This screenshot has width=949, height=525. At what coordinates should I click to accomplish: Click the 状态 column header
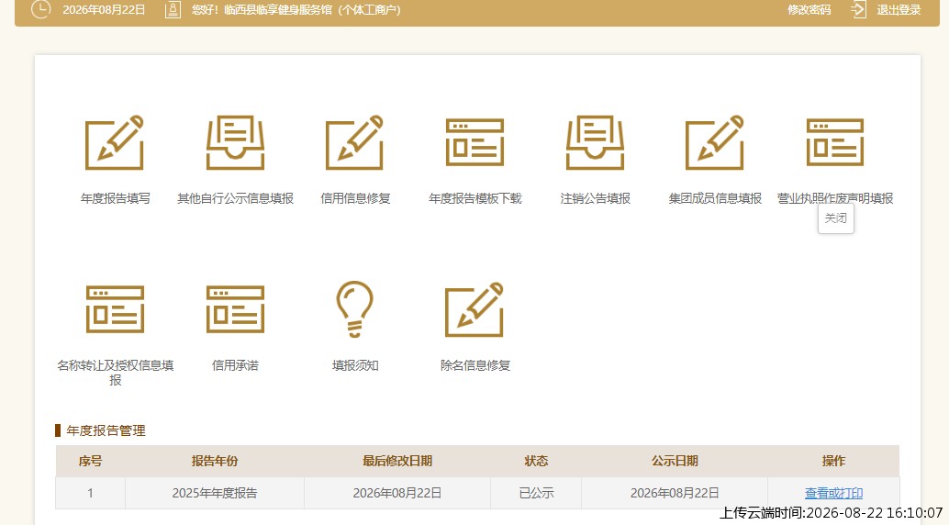point(536,461)
